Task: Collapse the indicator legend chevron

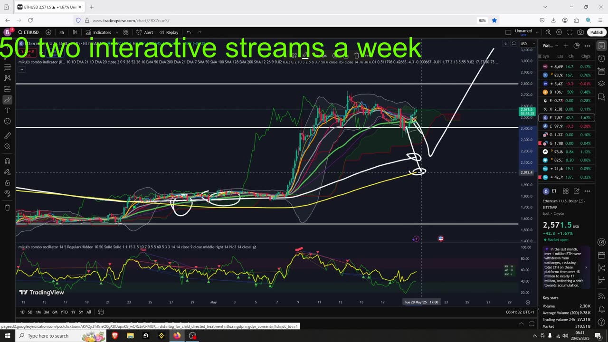Action: (21, 69)
